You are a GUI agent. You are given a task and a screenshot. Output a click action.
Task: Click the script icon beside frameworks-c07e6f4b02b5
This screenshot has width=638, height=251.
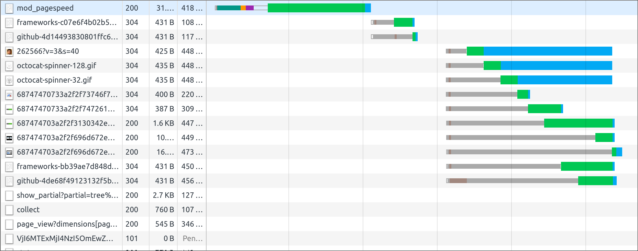pyautogui.click(x=9, y=23)
